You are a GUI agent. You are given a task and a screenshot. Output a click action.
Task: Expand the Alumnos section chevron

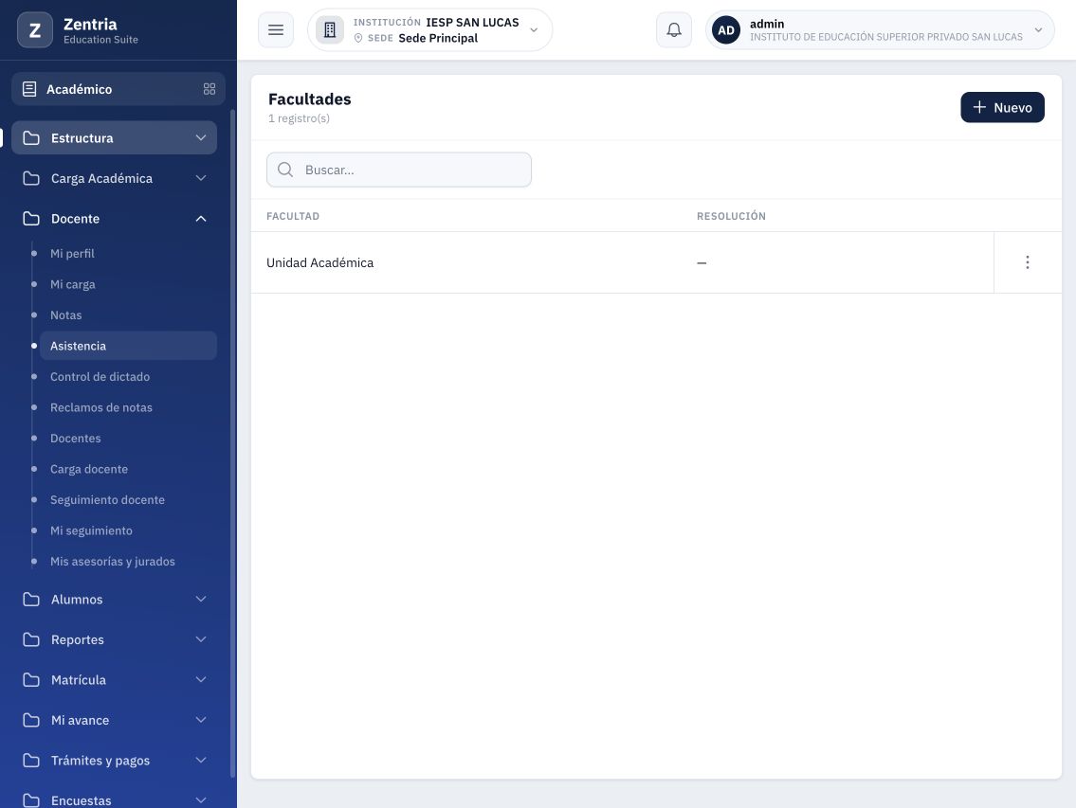[x=201, y=600]
